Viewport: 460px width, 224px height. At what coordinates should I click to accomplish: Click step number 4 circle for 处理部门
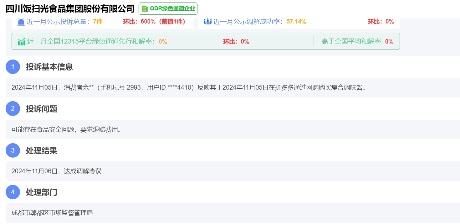(13, 192)
